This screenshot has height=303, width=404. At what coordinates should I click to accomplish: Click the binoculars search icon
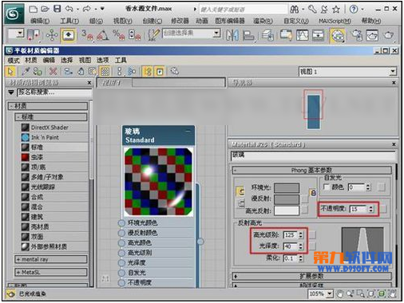pos(294,10)
